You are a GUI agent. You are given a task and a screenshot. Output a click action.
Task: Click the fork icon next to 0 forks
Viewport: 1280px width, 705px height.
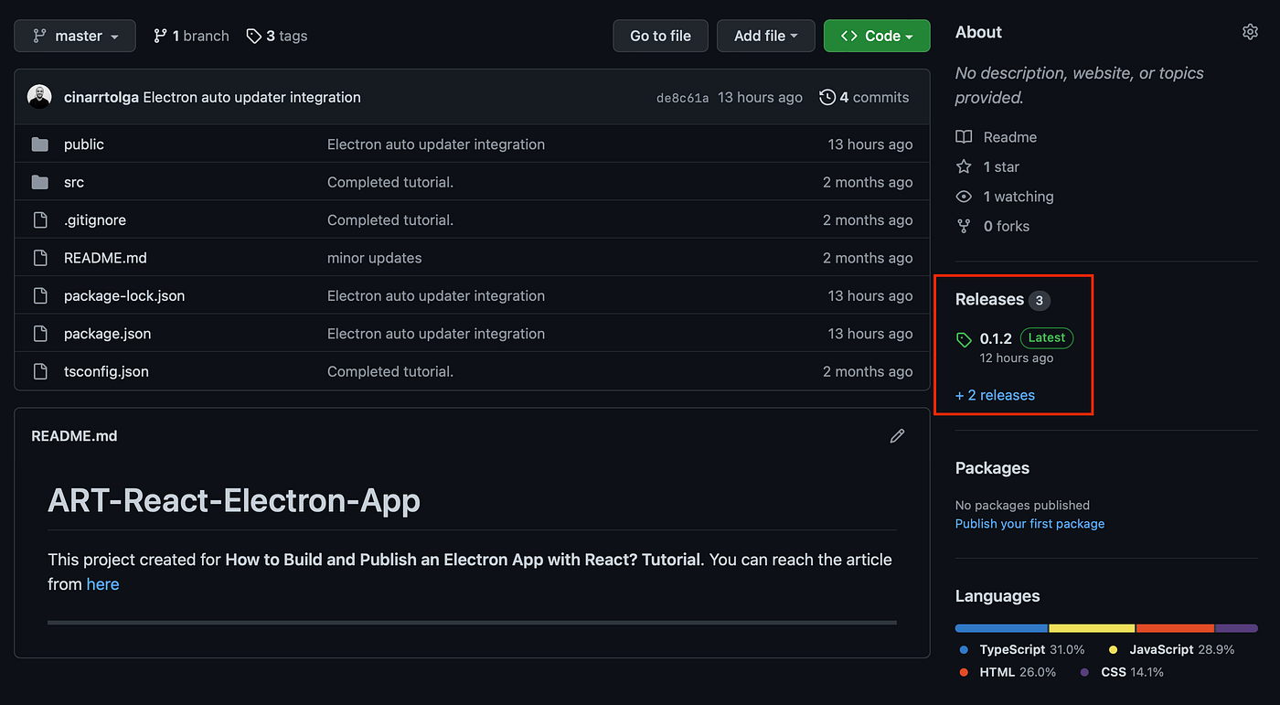tap(963, 226)
